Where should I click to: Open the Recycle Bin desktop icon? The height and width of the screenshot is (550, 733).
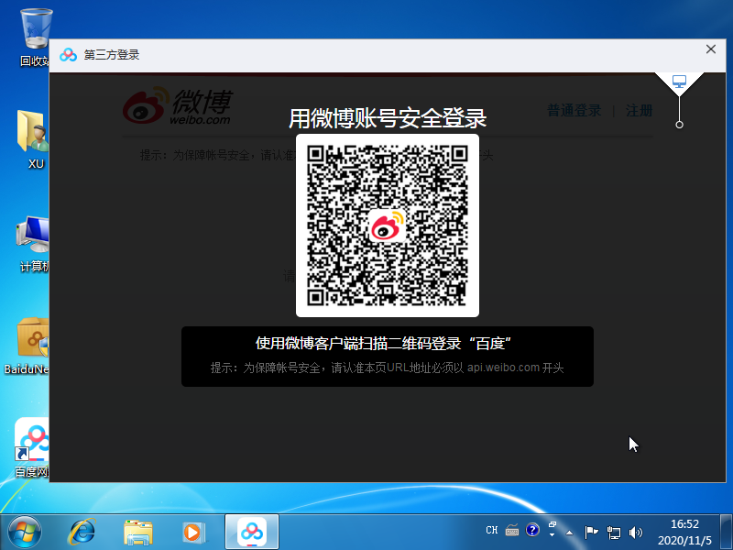pyautogui.click(x=35, y=32)
